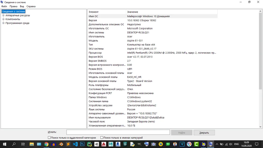Click the active System Information taskbar icon

[x=210, y=144]
